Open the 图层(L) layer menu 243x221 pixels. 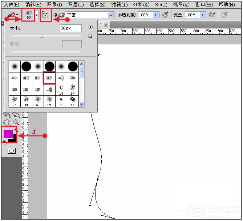[x=76, y=5]
